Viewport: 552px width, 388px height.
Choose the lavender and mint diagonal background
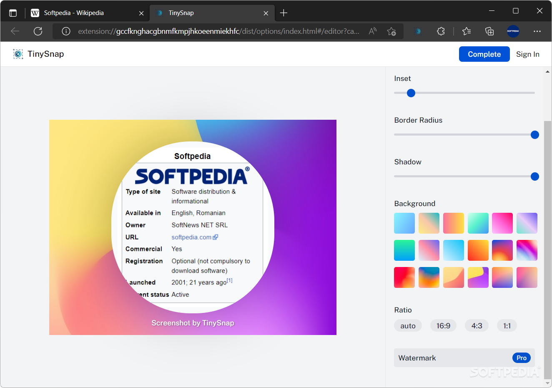[x=527, y=223]
